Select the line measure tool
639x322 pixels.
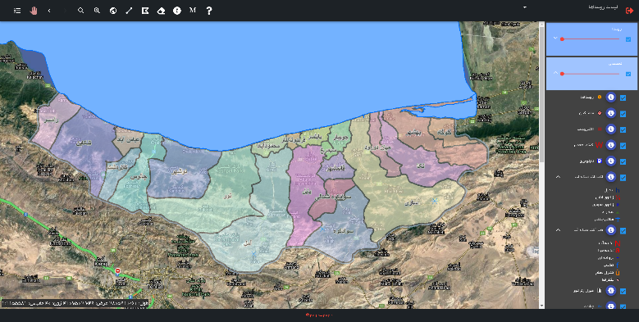coord(129,11)
